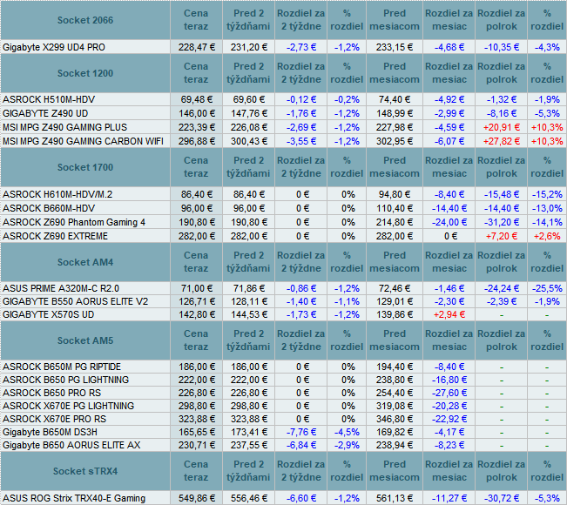
Task: Select 'ASROCK B650 PG LIGHTNING' name
Action: point(66,380)
